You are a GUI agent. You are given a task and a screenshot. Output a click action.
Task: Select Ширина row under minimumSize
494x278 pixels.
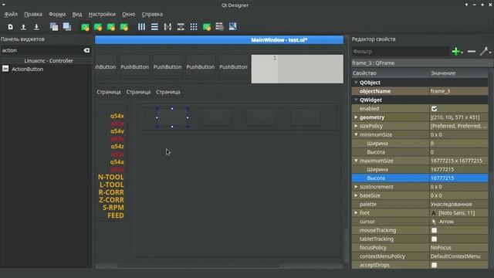(420, 144)
